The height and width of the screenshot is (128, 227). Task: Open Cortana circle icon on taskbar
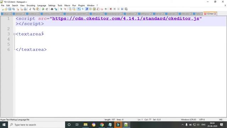coord(69,125)
